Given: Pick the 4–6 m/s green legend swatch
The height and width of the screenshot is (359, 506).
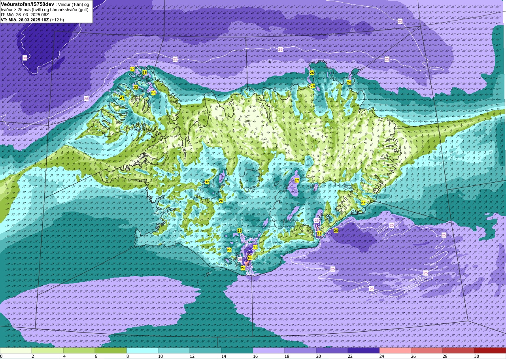Looking at the screenshot, I should pos(79,350).
